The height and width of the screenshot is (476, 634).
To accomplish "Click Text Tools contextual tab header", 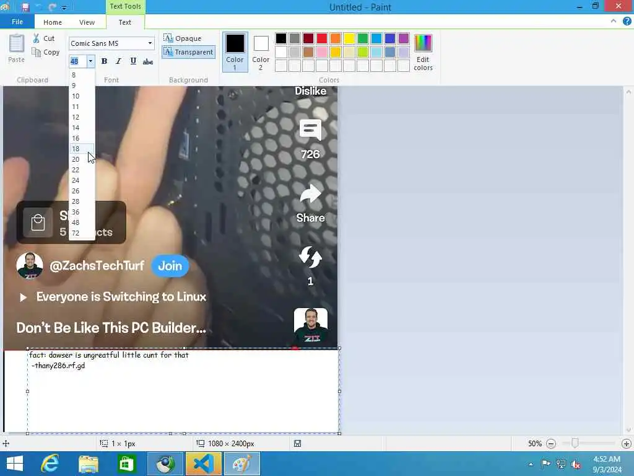I will click(x=125, y=6).
